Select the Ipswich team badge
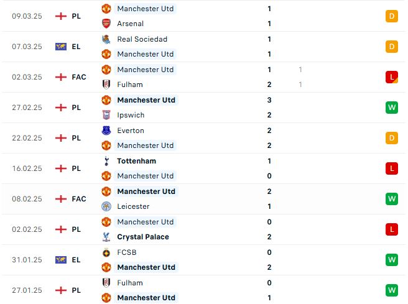The height and width of the screenshot is (304, 408). [x=106, y=115]
